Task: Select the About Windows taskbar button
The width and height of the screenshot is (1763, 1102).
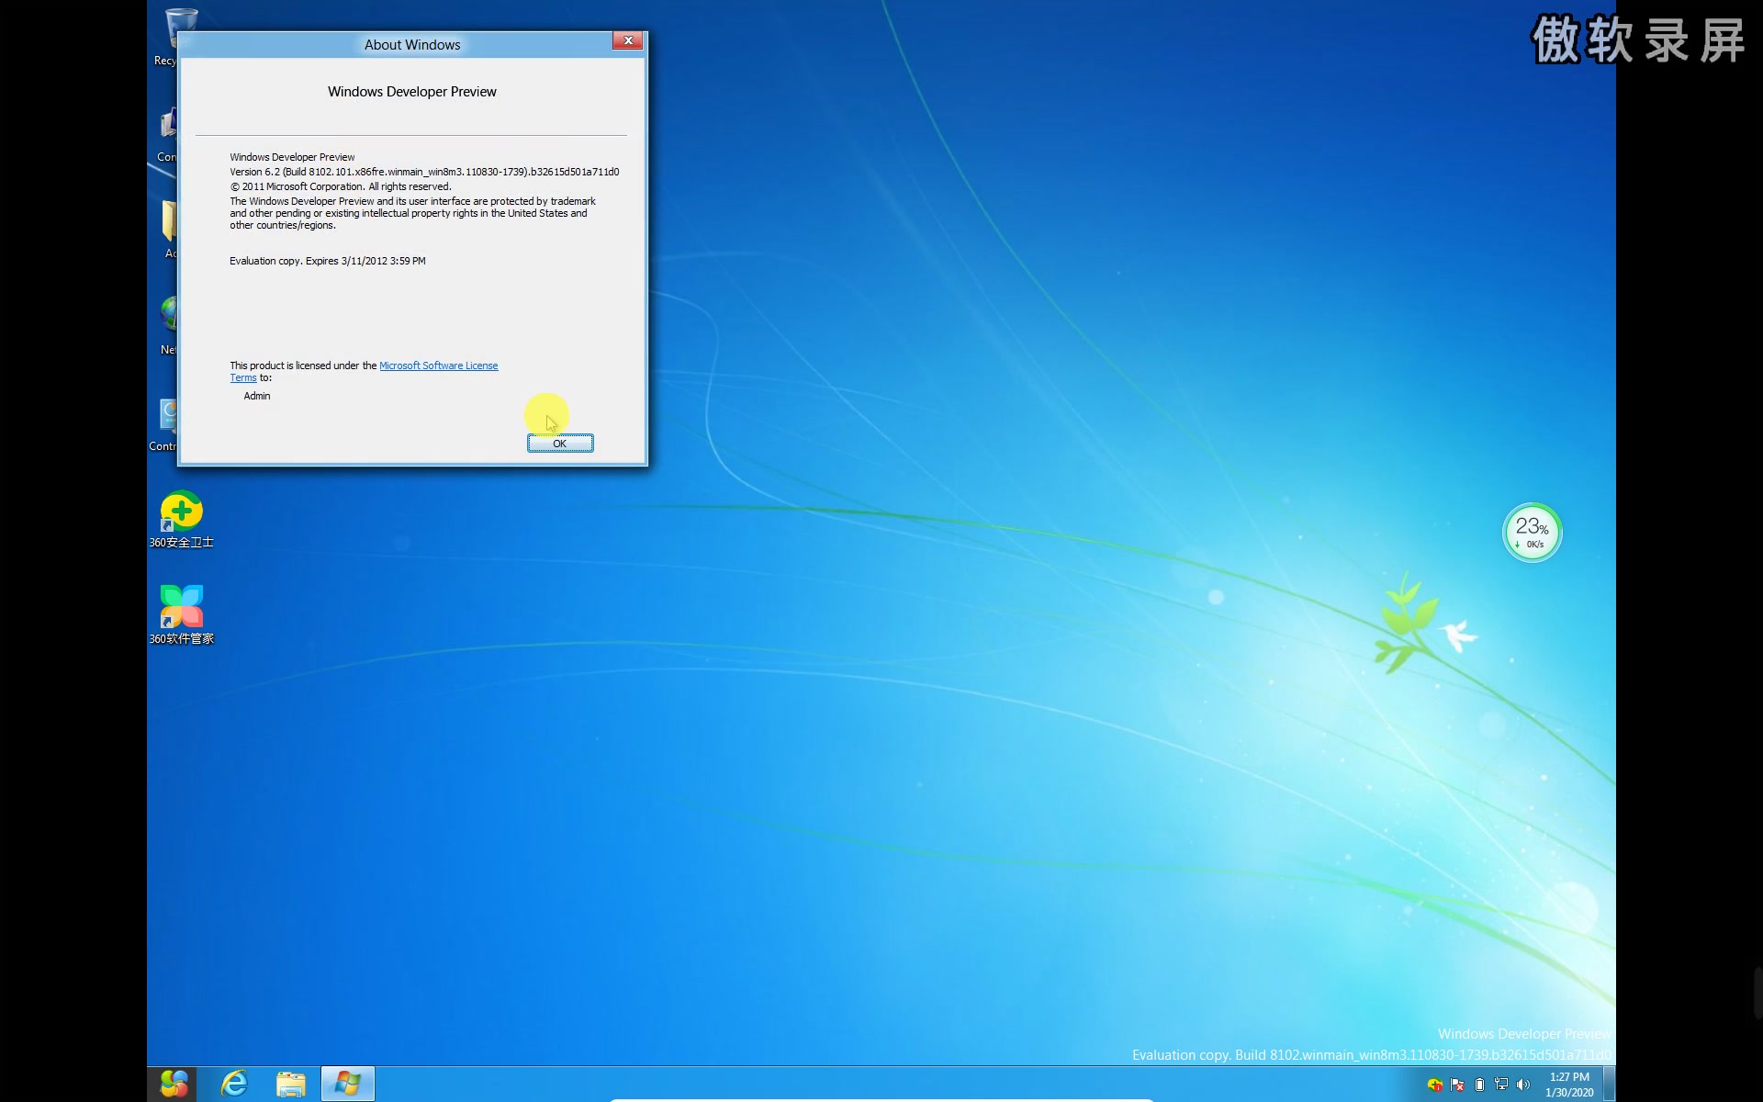Action: click(x=347, y=1084)
